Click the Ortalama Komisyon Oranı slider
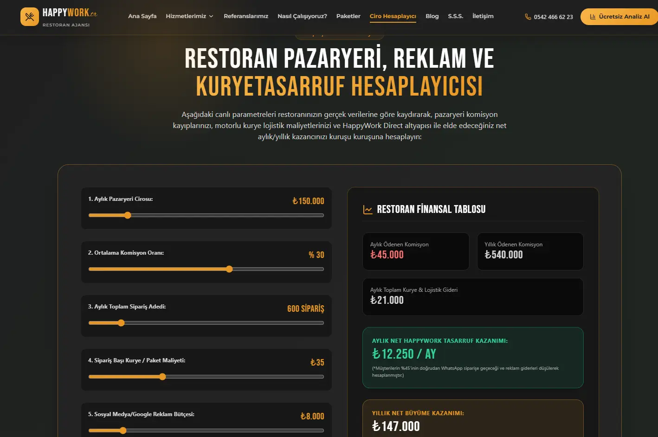 206,269
